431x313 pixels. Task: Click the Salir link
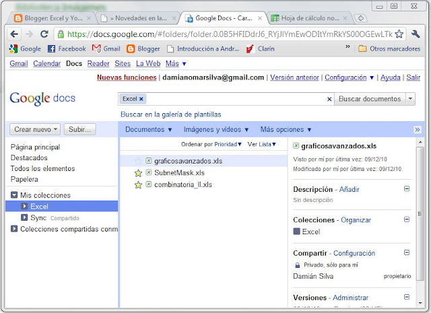pyautogui.click(x=413, y=77)
